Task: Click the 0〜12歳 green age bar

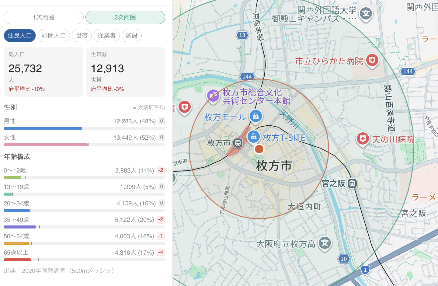Action: [x=12, y=178]
